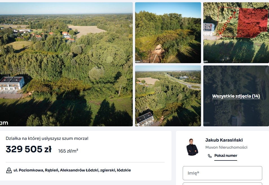
Task: Click the partially visible field below Imię
Action: pos(222,184)
